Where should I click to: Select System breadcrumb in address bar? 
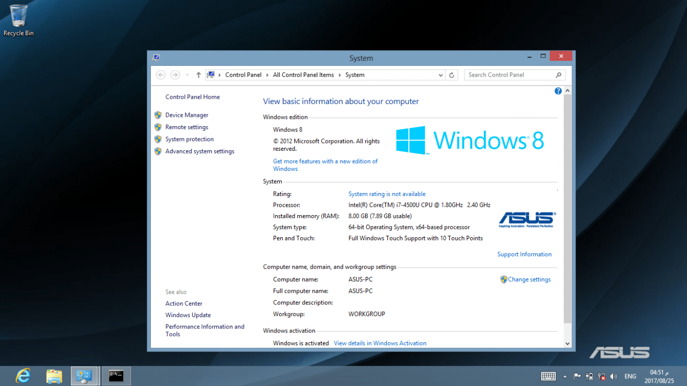tap(355, 75)
